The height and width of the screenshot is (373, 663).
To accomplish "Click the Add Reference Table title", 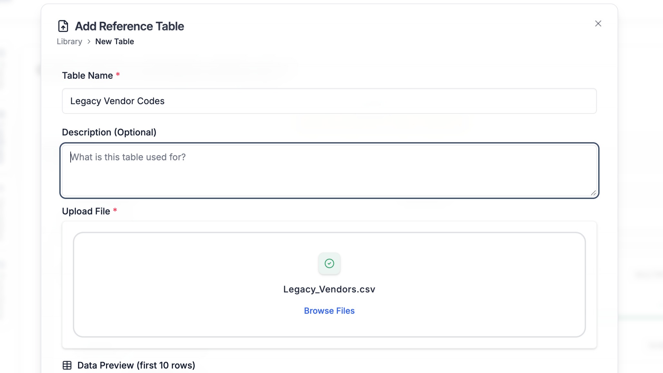I will tap(129, 26).
